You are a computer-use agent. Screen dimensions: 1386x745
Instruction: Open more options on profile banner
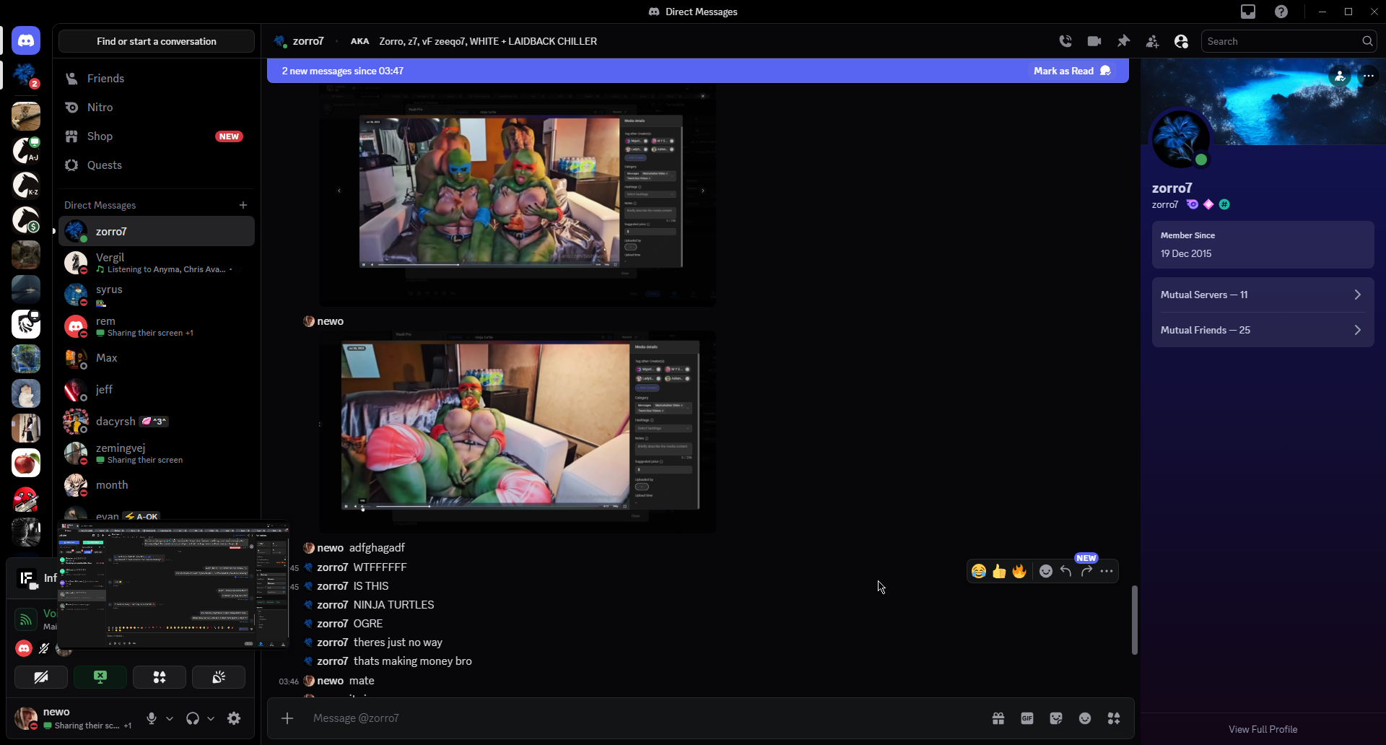[1369, 76]
